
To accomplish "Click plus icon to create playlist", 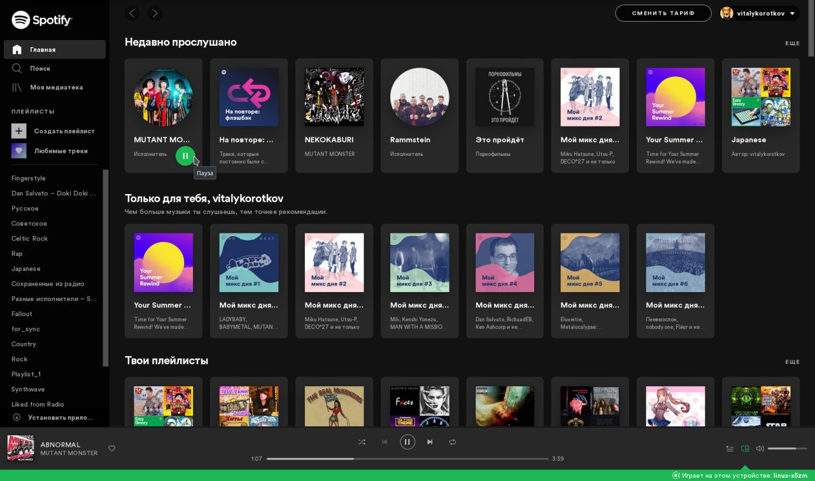I will pyautogui.click(x=19, y=131).
